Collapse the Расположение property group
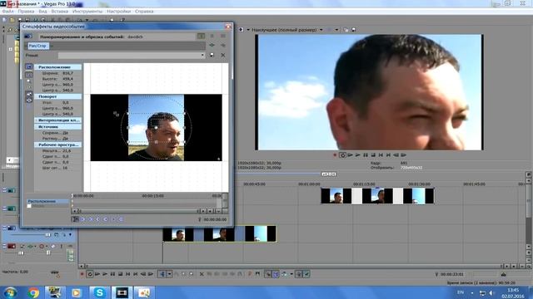Viewport: 533px width, 299px height. (x=58, y=67)
